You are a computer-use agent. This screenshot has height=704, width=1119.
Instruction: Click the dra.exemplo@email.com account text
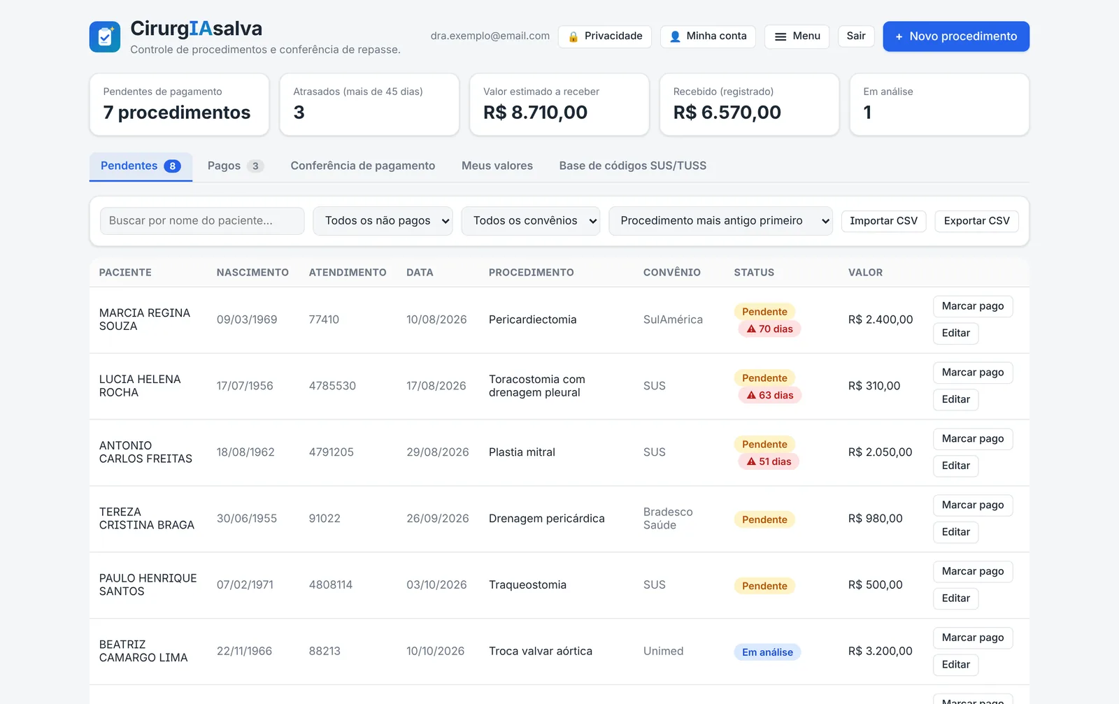coord(490,36)
